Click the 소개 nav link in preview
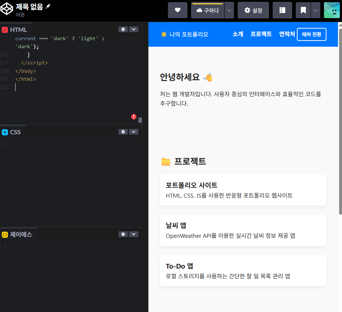 click(238, 34)
